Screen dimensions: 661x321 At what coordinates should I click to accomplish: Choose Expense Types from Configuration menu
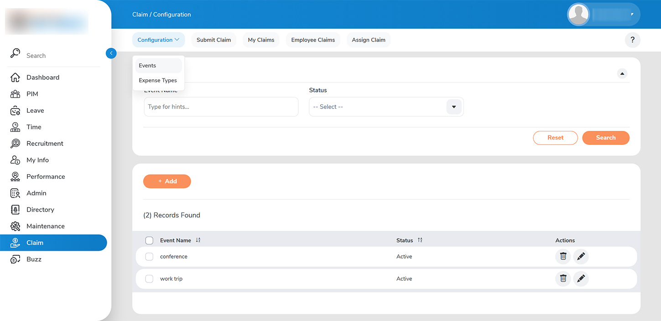pos(158,81)
